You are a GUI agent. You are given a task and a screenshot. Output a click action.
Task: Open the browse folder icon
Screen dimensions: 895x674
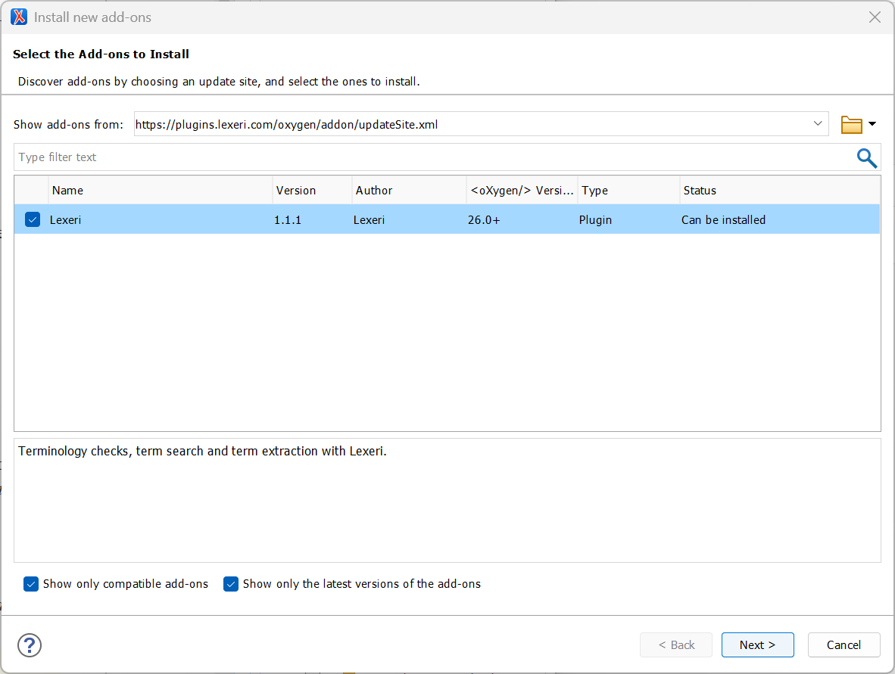point(851,124)
